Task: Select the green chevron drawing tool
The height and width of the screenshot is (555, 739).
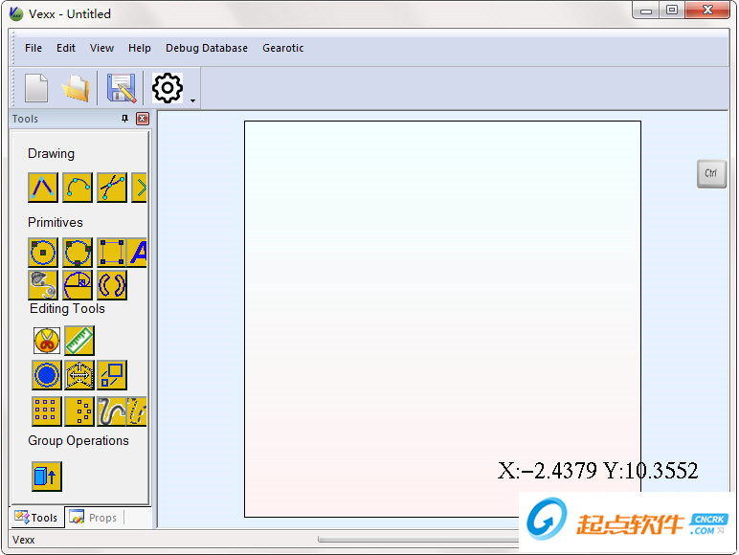Action: [x=139, y=188]
